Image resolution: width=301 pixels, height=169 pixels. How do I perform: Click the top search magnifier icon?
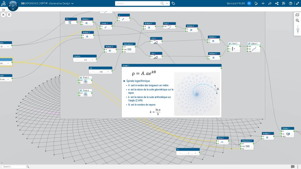click(162, 3)
